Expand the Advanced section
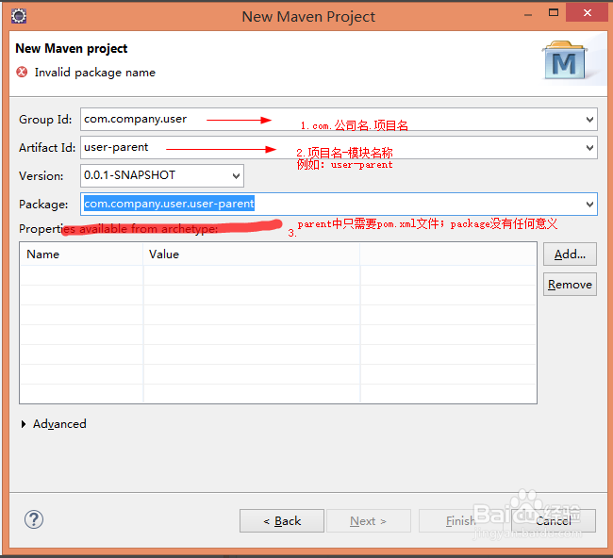Image resolution: width=613 pixels, height=558 pixels. (24, 424)
